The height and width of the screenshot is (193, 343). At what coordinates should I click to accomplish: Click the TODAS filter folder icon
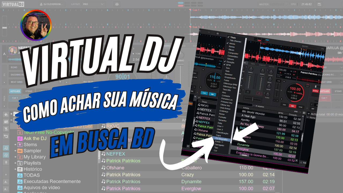20,175
